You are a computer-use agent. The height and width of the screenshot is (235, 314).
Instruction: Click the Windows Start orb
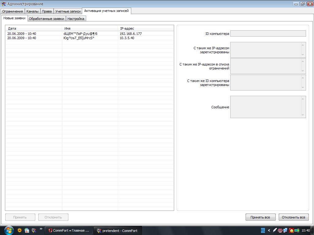(9, 230)
